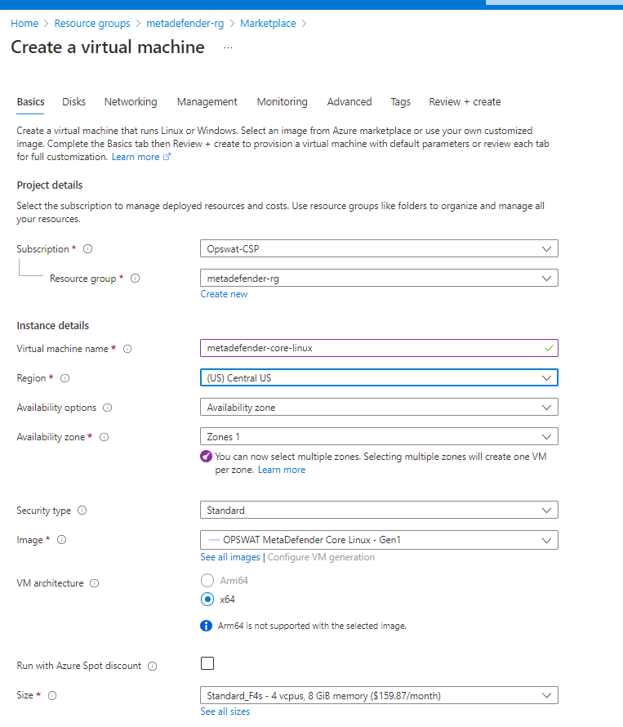Open the Monitoring tab
The width and height of the screenshot is (623, 727).
click(282, 102)
